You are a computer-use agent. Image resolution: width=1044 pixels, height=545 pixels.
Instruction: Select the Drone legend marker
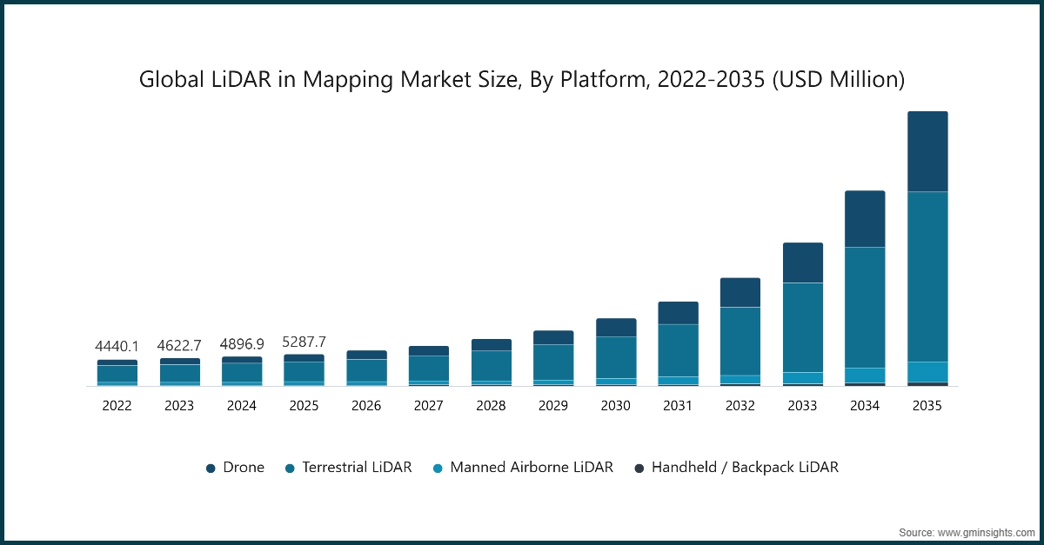pyautogui.click(x=209, y=468)
